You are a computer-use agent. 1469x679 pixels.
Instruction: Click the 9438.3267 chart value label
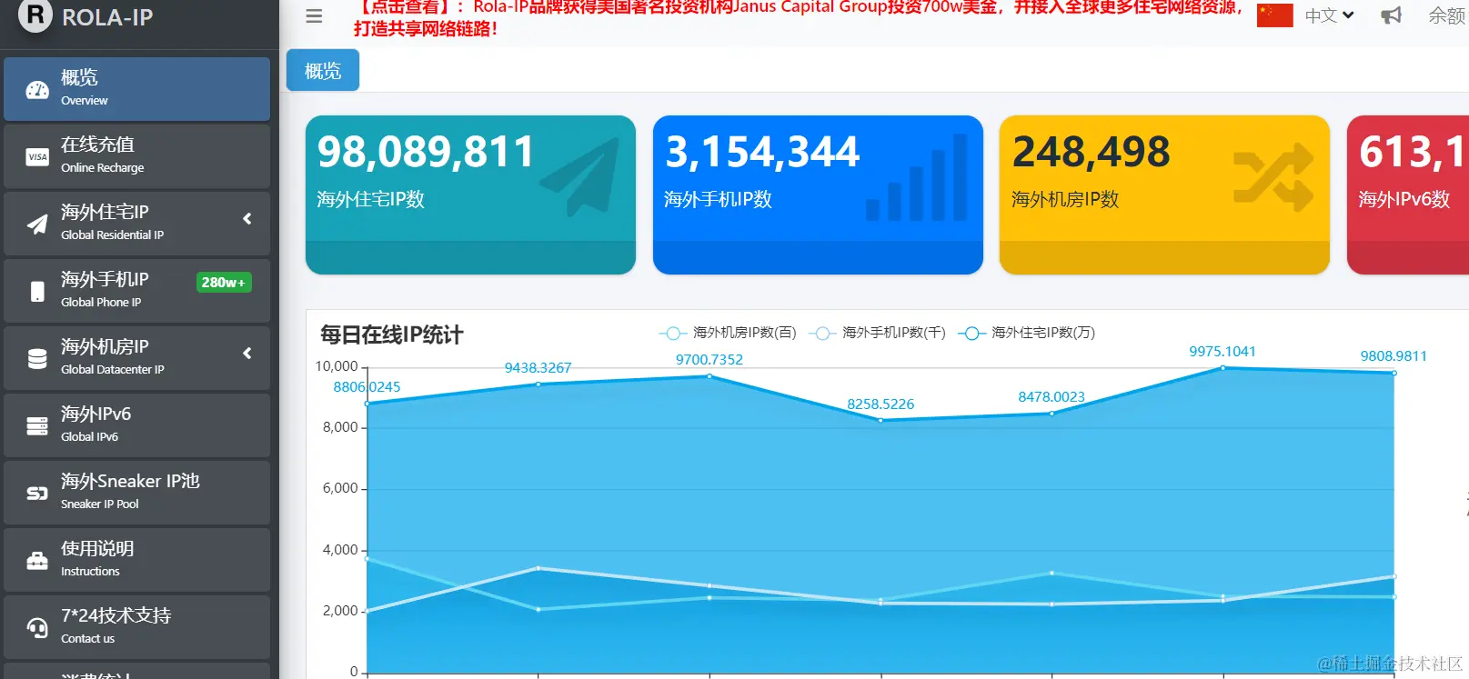point(538,367)
